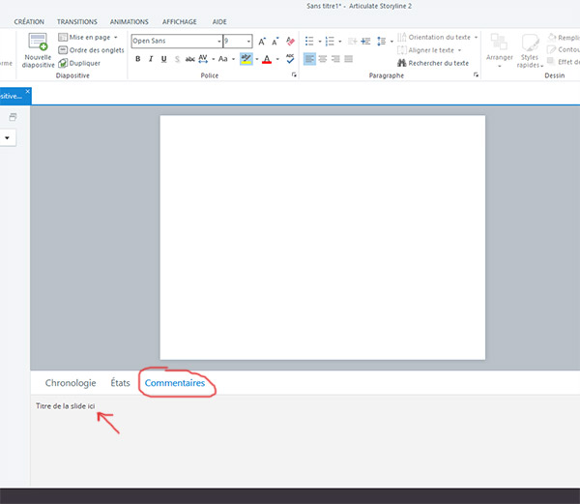The image size is (580, 504).
Task: Open the AFFICHAGE ribbon tab
Action: tap(180, 22)
